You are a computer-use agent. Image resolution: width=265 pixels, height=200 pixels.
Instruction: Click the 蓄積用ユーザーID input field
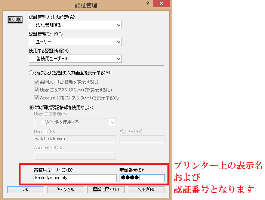74,178
